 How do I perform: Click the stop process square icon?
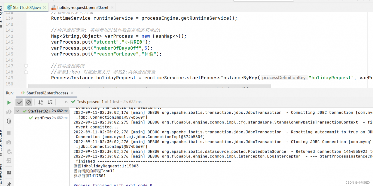point(9,133)
